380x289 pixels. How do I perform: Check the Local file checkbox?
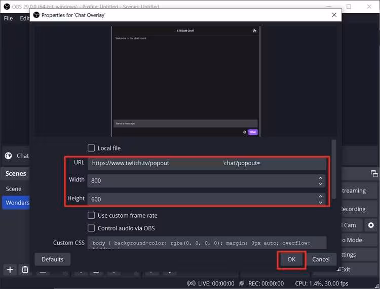[x=91, y=148]
